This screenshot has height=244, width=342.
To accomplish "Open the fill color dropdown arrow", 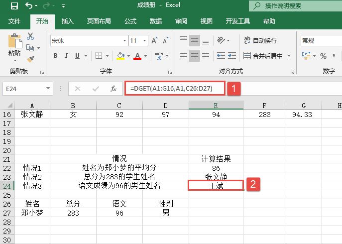I will click(x=128, y=56).
